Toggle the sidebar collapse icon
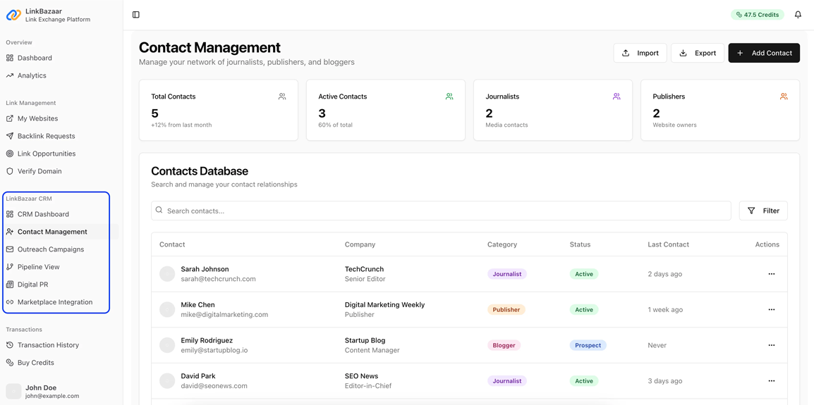The width and height of the screenshot is (814, 405). pos(136,15)
